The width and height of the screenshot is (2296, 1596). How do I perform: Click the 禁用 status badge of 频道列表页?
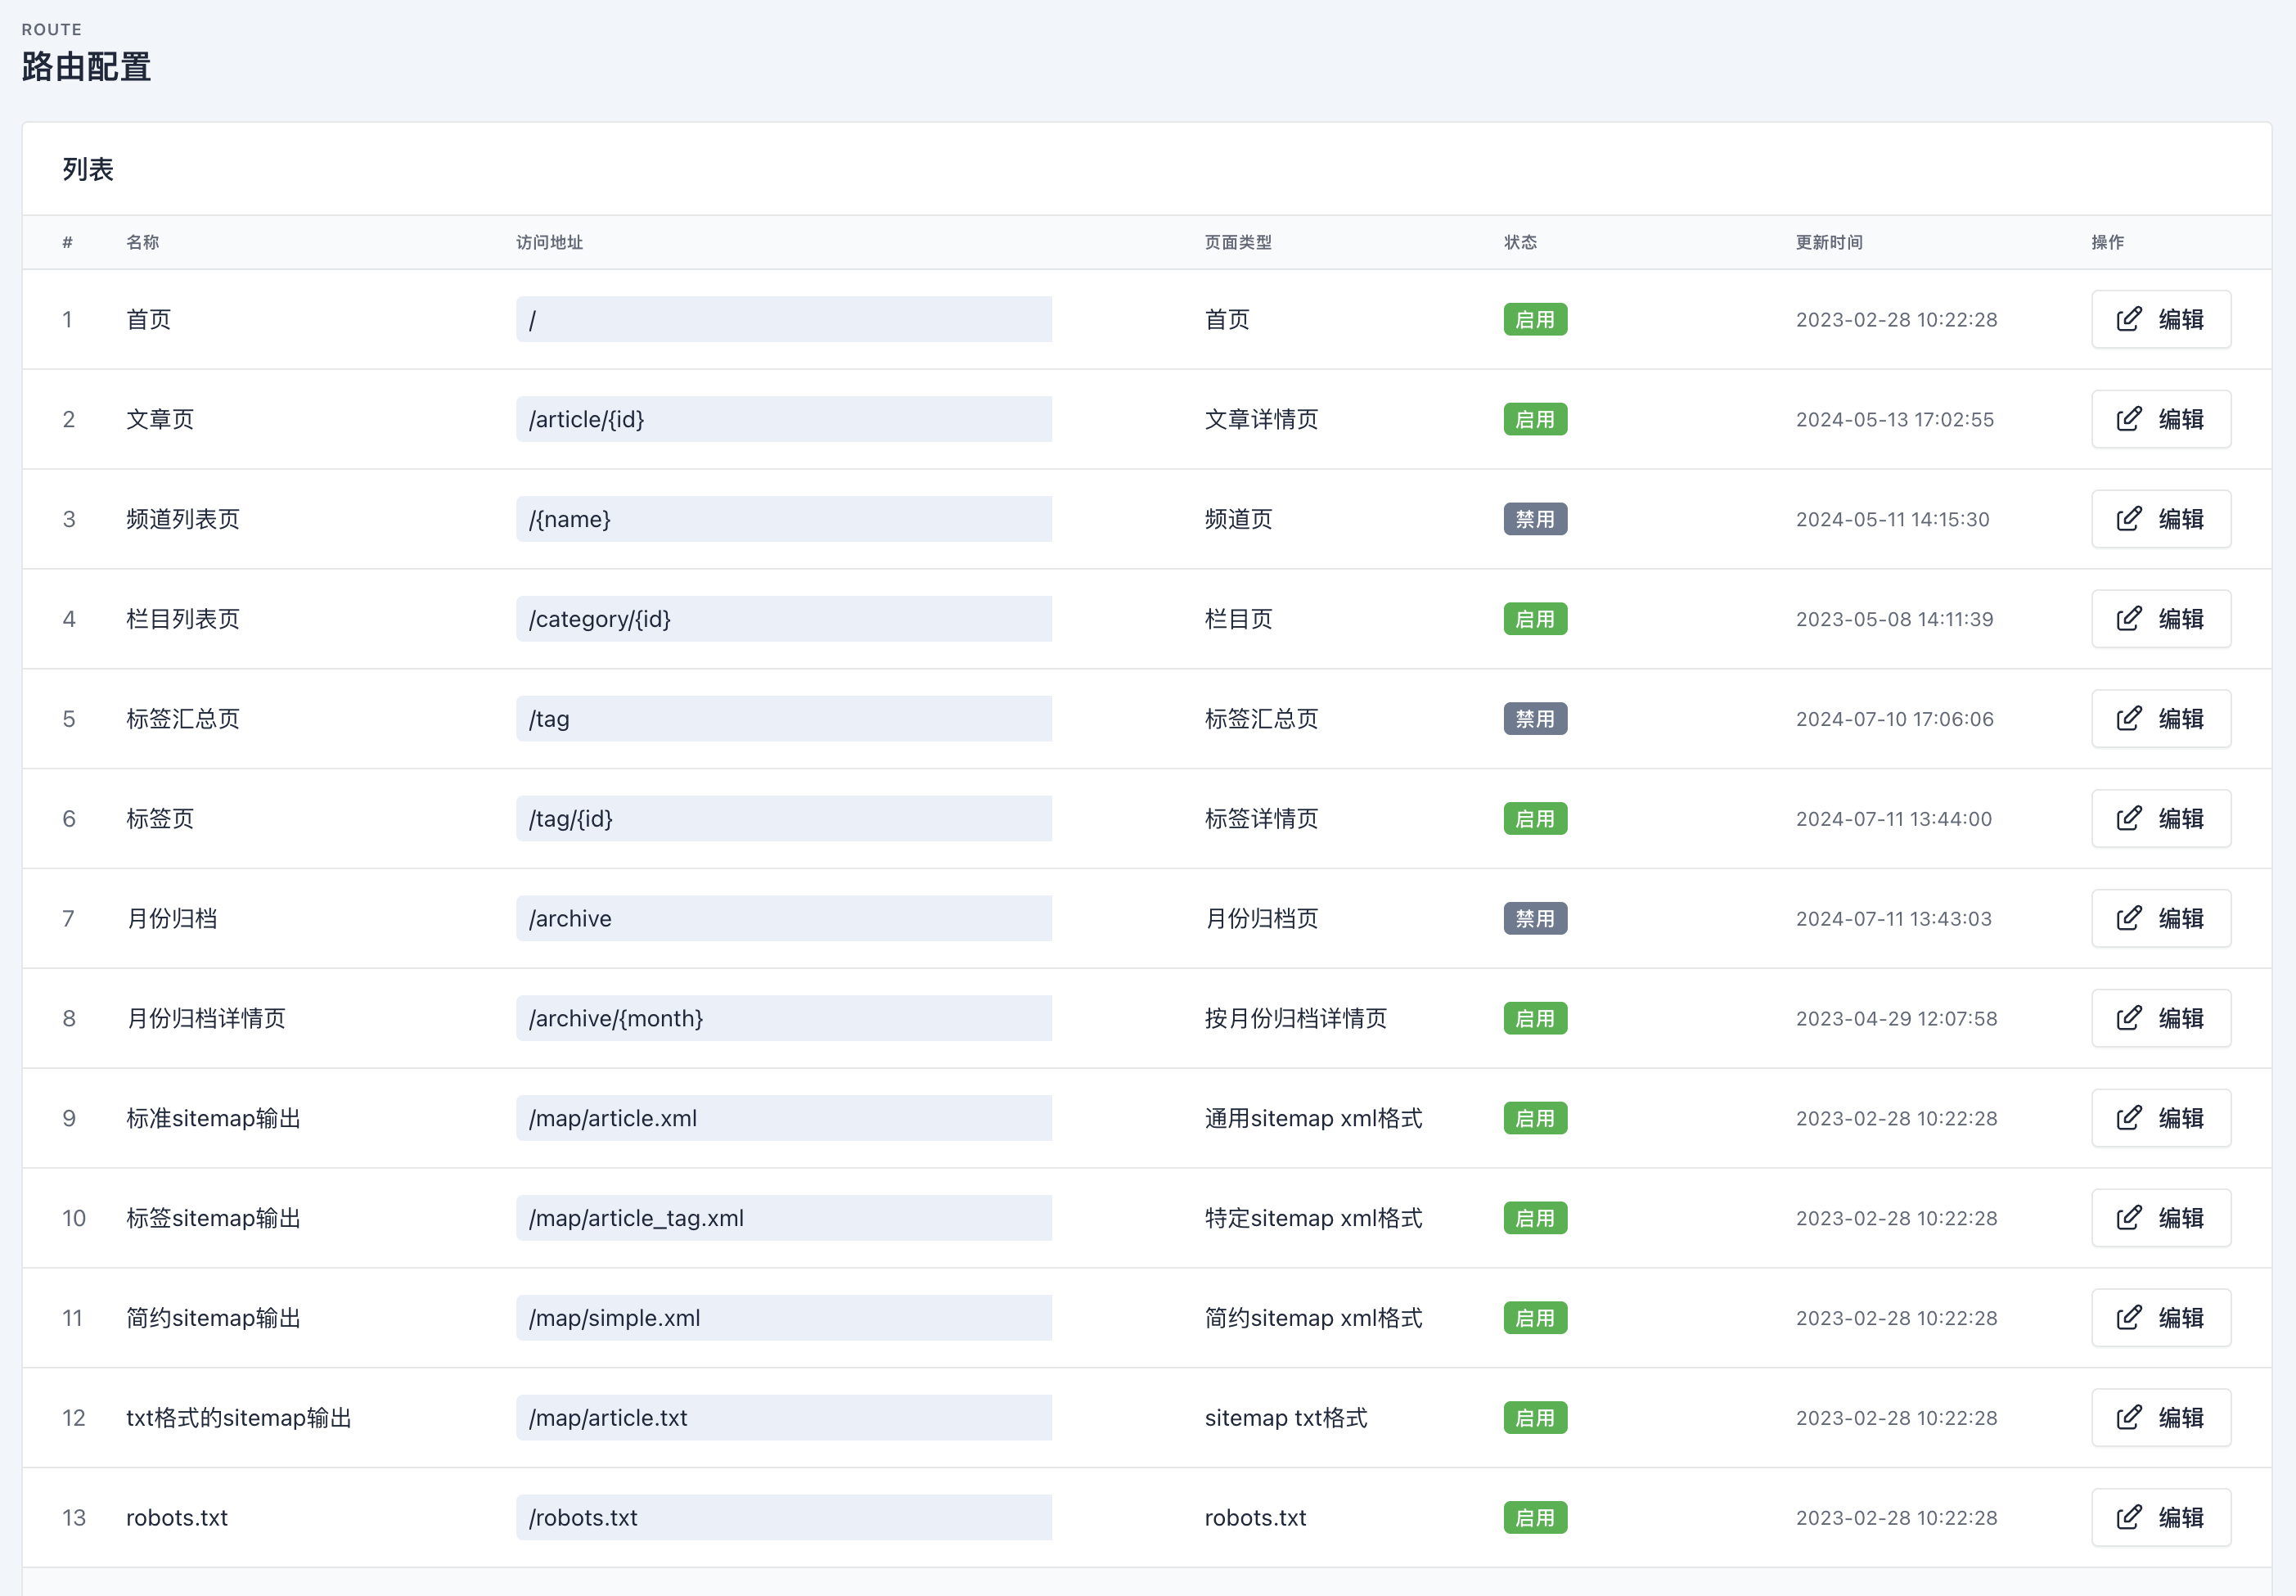click(1534, 519)
